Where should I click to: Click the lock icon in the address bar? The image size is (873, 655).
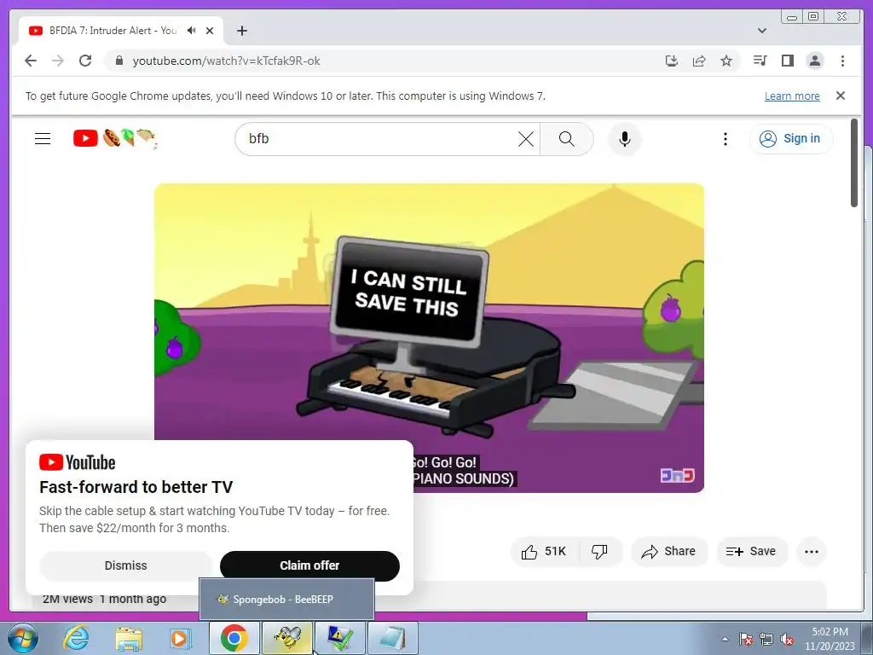[119, 61]
